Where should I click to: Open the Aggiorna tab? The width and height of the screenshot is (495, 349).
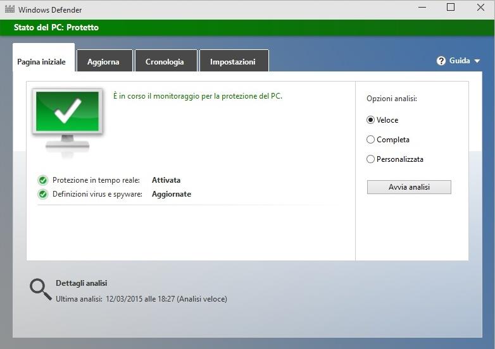[105, 61]
